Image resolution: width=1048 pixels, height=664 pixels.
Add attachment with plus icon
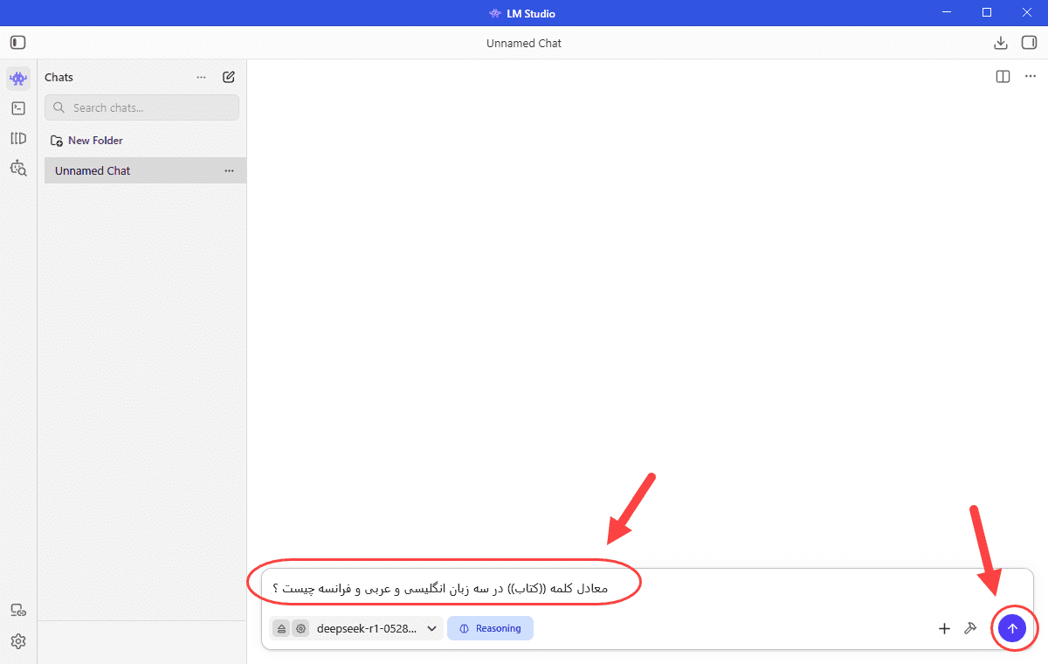pos(944,628)
